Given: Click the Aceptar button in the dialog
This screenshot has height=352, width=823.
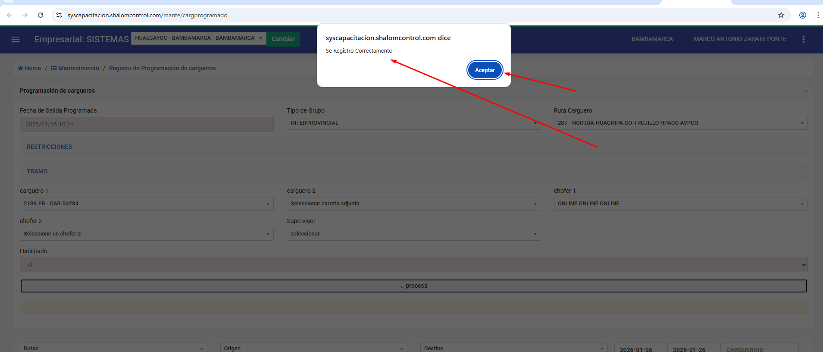Looking at the screenshot, I should tap(485, 70).
